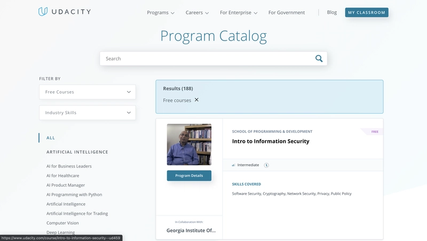Open the Intro to Information Security course thumbnail
The image size is (427, 241).
click(189, 144)
